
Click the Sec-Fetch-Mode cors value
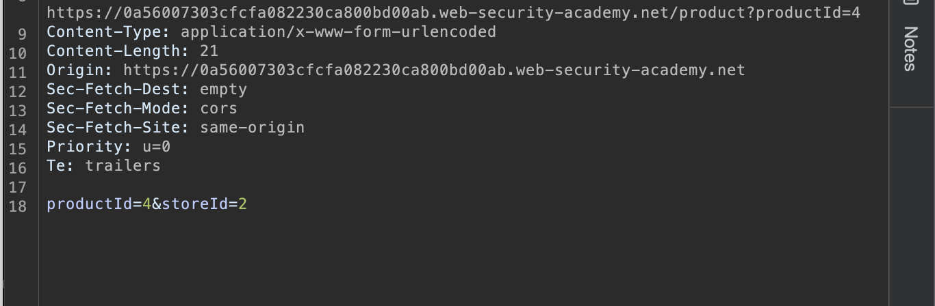pos(218,108)
